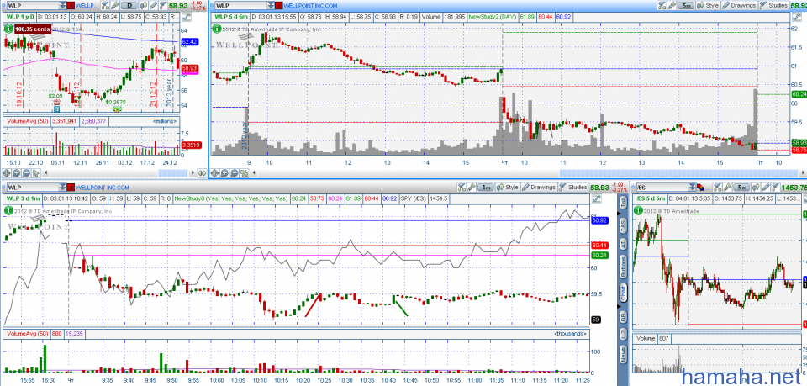Open the News side tab
This screenshot has height=386, width=807.
[x=623, y=355]
